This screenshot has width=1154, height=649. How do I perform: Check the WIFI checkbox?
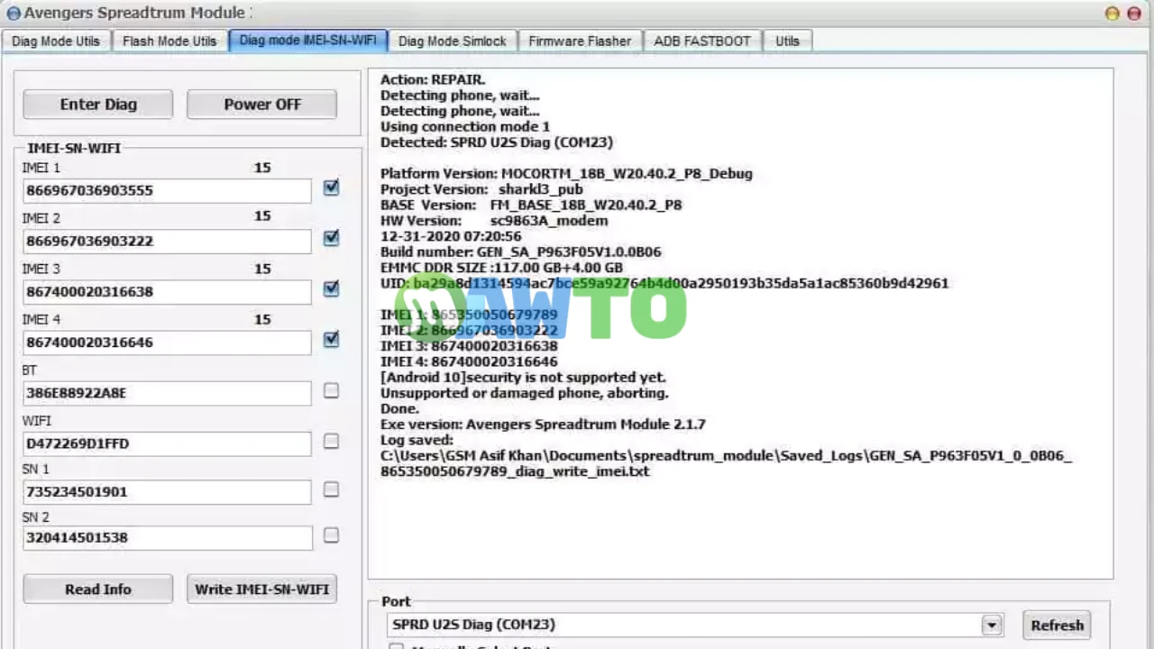click(332, 441)
